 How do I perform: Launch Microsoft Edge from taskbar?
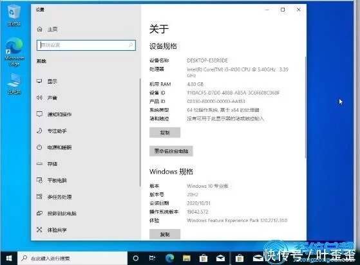pos(170,259)
